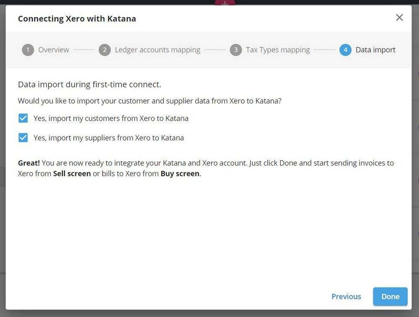Go to step 1 Overview

[x=45, y=50]
